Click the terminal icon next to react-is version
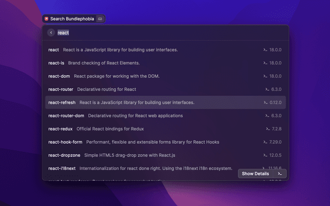 coord(265,63)
